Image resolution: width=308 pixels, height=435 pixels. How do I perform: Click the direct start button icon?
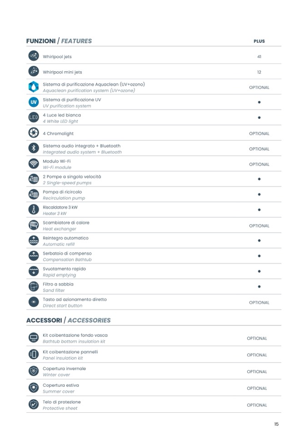(x=34, y=302)
